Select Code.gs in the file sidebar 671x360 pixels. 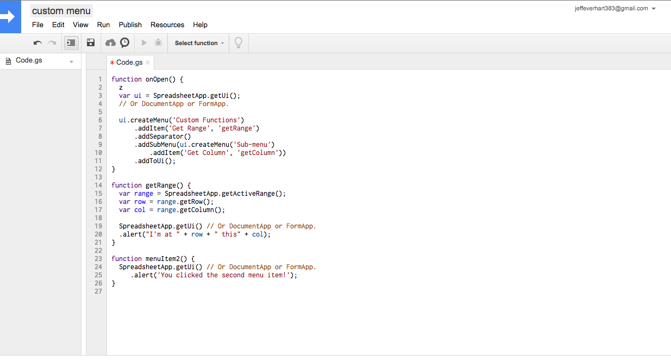click(x=29, y=60)
